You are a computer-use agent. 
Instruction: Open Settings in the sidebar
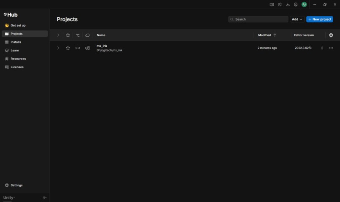click(x=25, y=185)
